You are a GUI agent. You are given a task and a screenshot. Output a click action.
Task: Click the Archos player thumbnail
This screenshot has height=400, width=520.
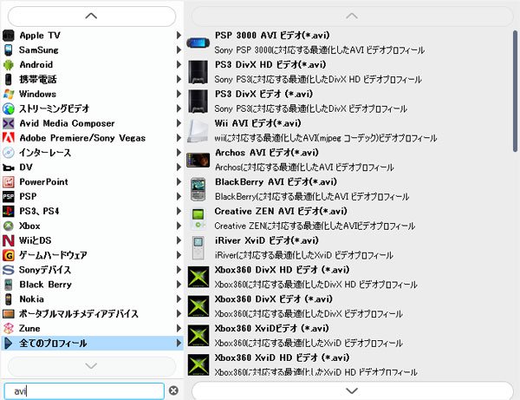(x=198, y=160)
